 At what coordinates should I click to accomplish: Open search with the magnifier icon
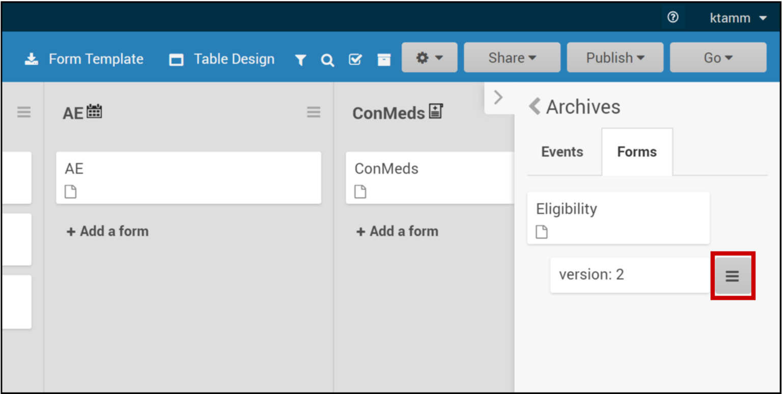tap(327, 59)
